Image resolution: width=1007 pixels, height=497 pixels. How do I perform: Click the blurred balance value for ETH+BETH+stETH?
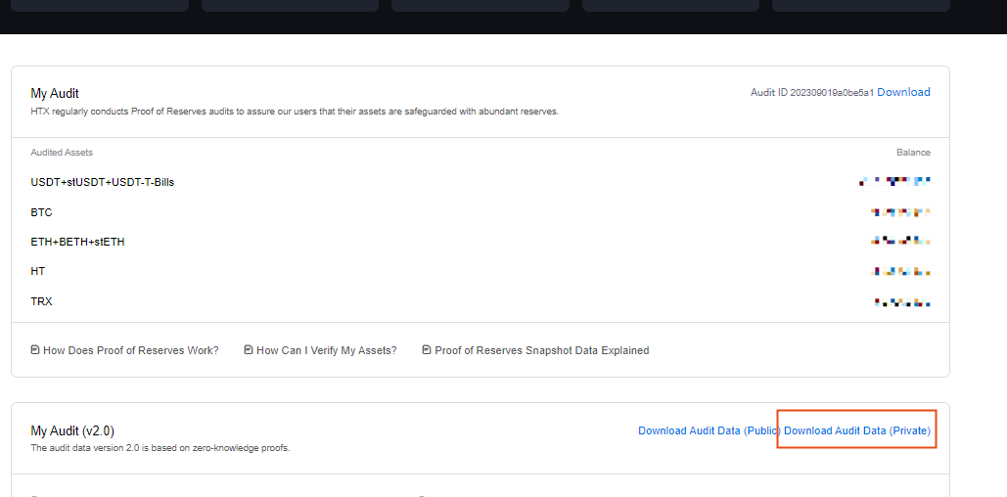pyautogui.click(x=900, y=242)
